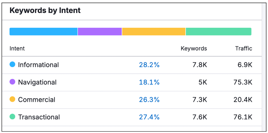The height and width of the screenshot is (133, 268).
Task: Open the 28.2% Informational link
Action: coord(149,65)
